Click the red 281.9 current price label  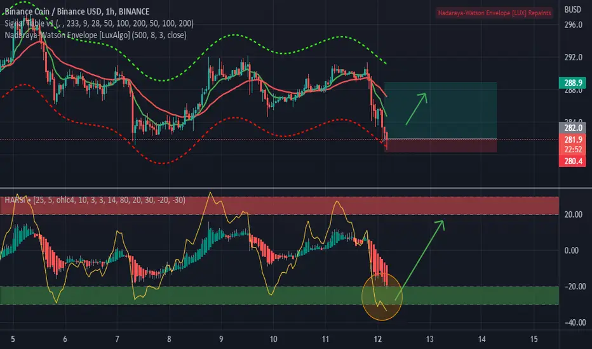pyautogui.click(x=572, y=140)
